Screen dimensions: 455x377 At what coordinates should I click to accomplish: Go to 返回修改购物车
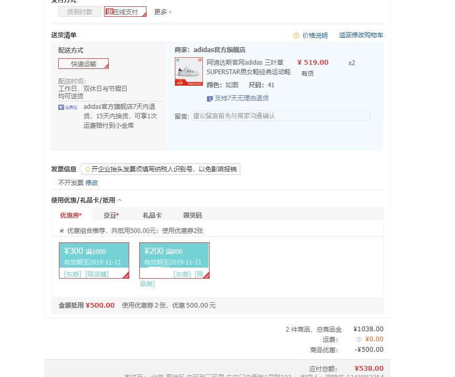361,35
